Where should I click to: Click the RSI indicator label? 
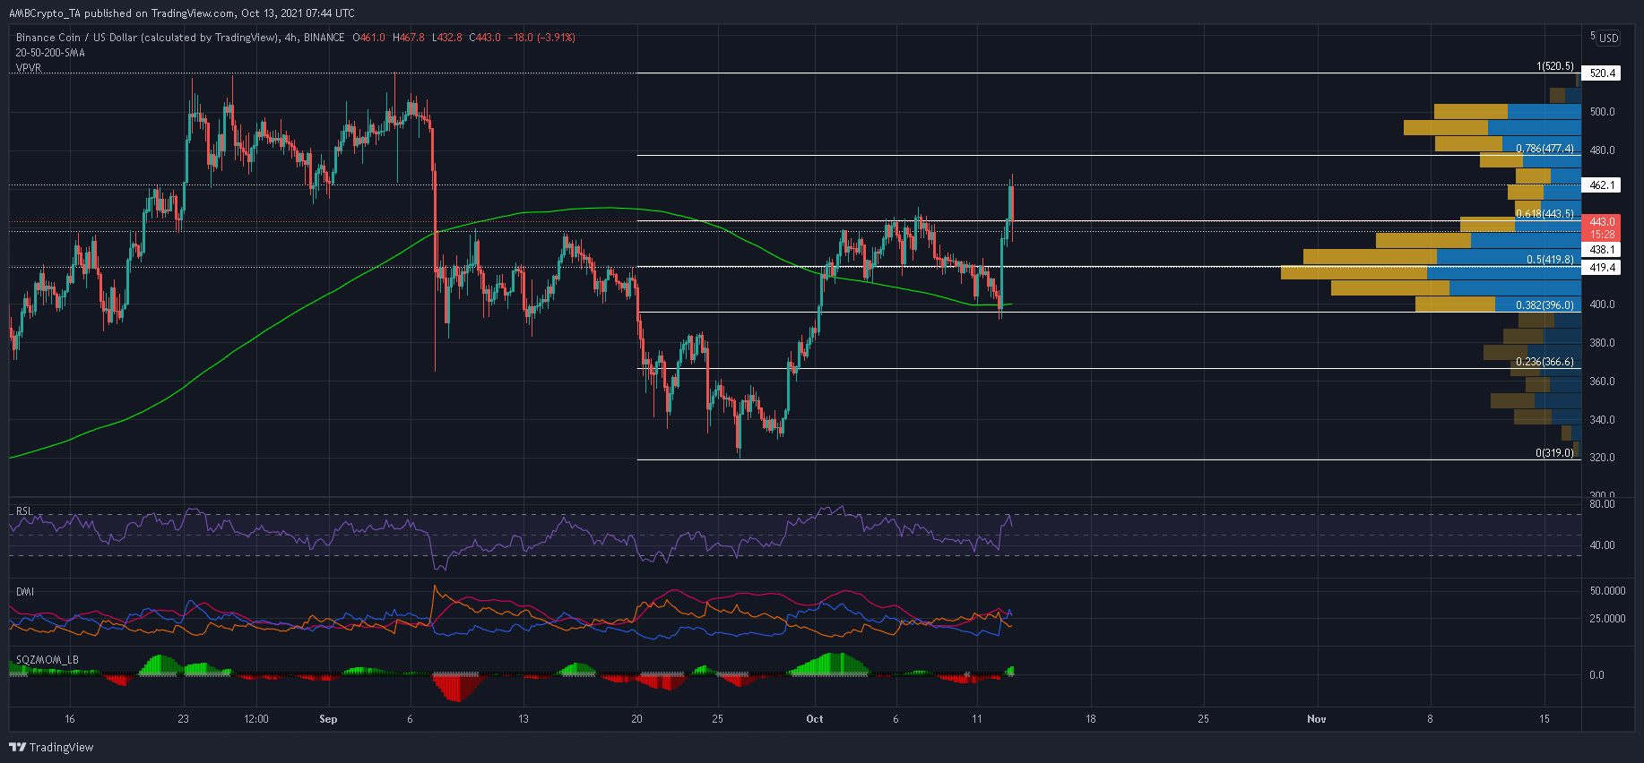tap(23, 511)
